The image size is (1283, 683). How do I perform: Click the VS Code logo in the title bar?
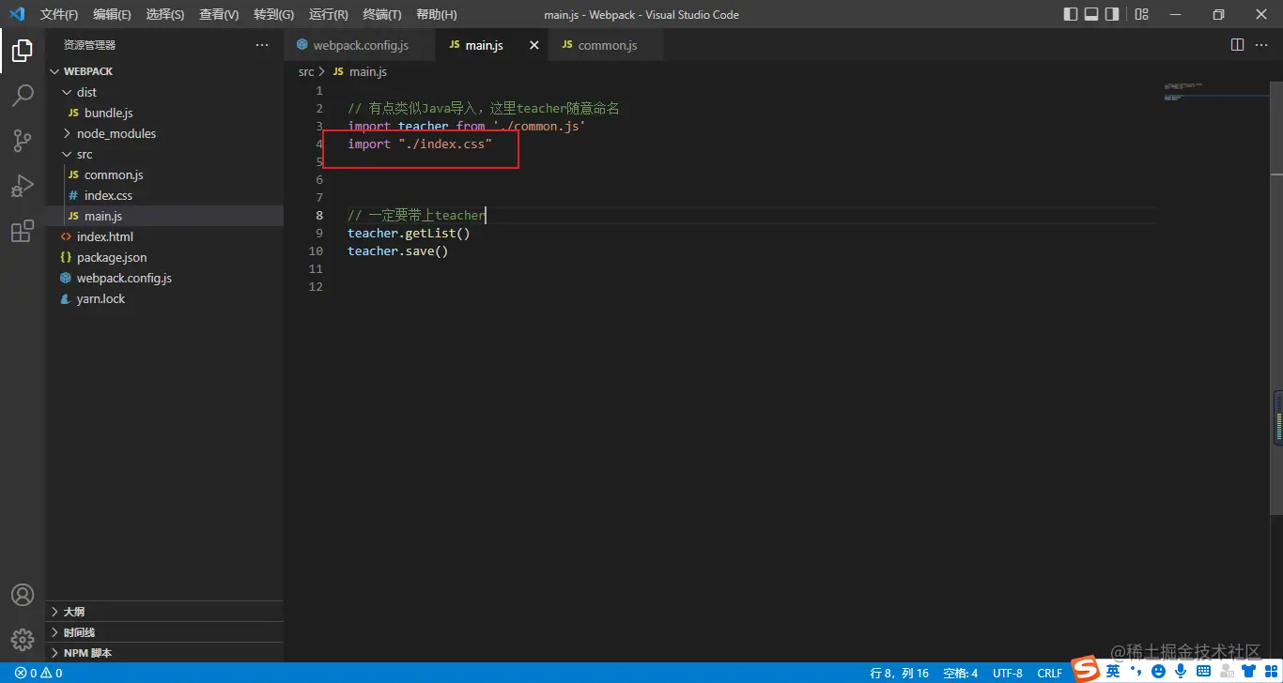tap(17, 14)
